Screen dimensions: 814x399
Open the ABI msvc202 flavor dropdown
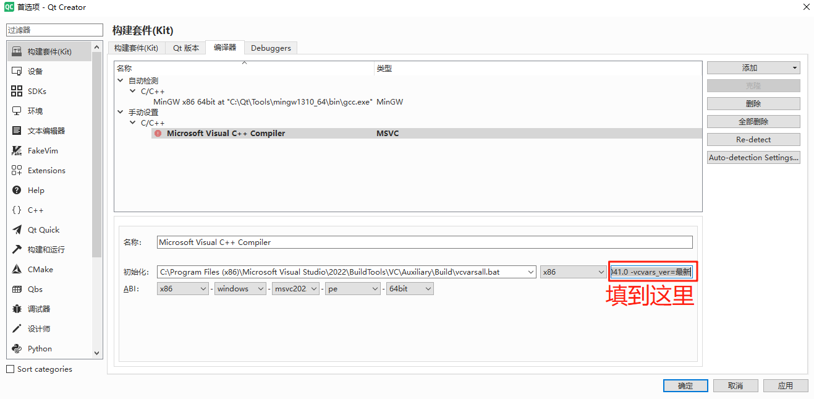295,289
